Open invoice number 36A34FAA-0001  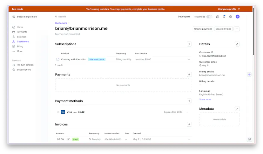113,139
